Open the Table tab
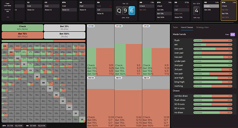238x128 pixels. click(x=175, y=27)
